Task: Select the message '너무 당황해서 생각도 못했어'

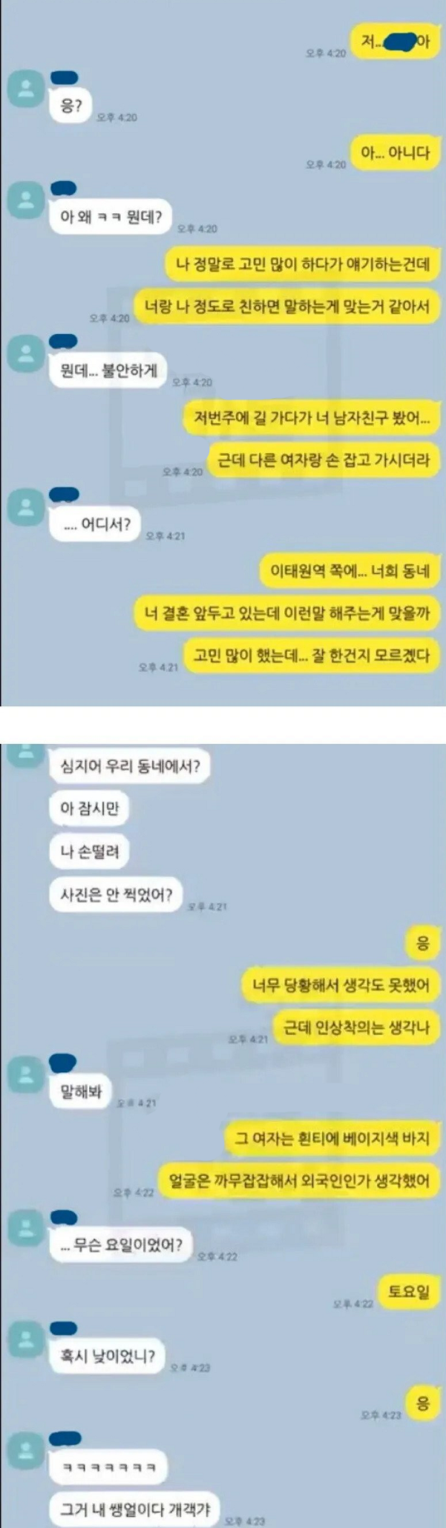Action: 340,984
